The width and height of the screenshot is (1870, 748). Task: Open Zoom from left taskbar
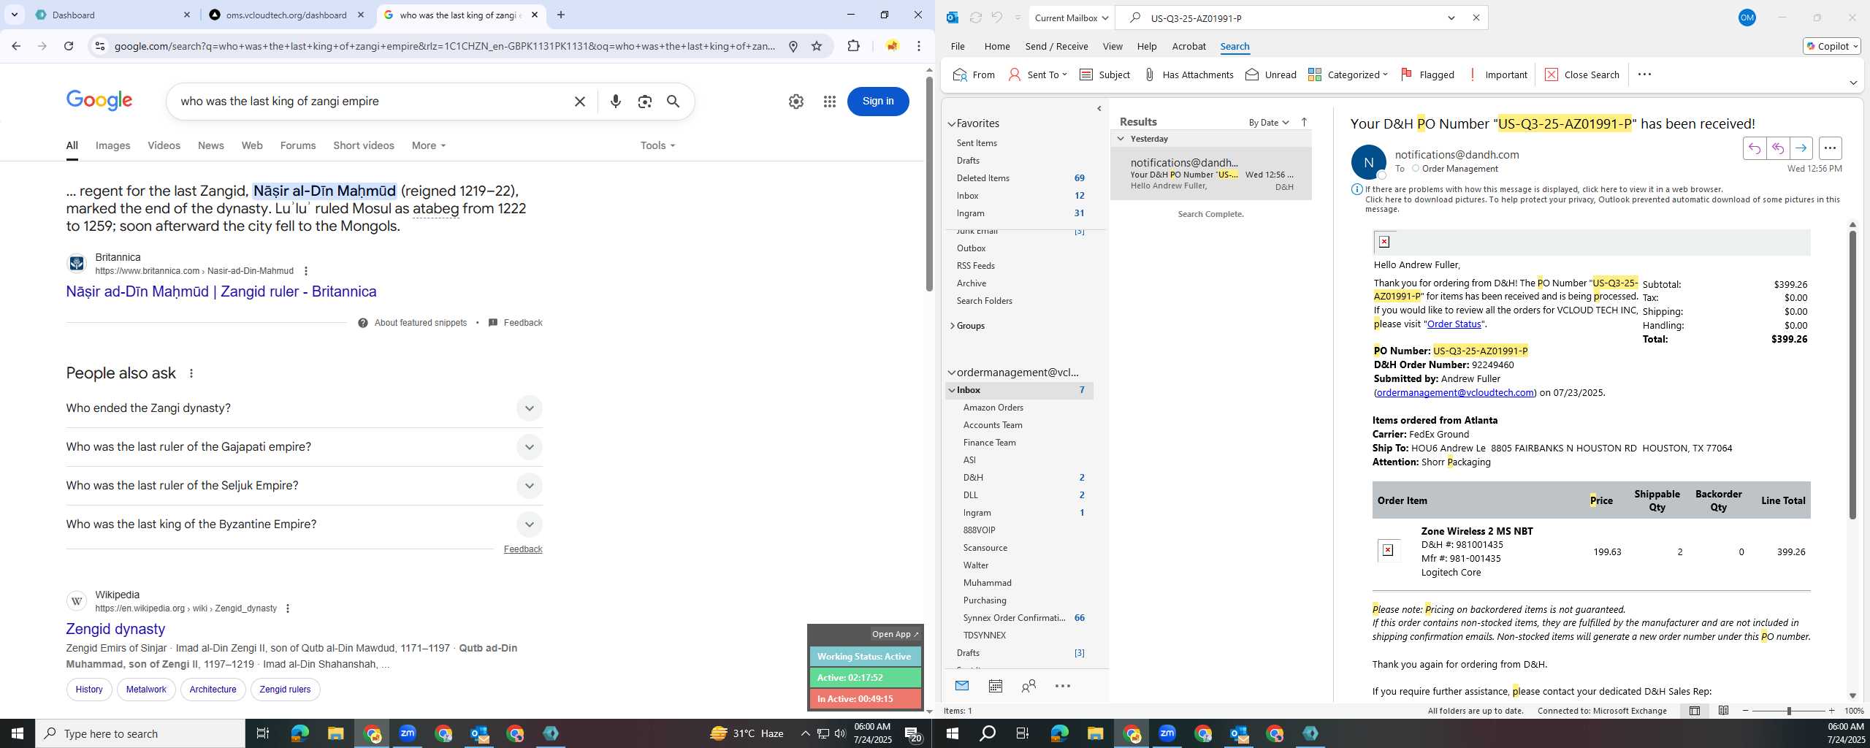click(408, 733)
